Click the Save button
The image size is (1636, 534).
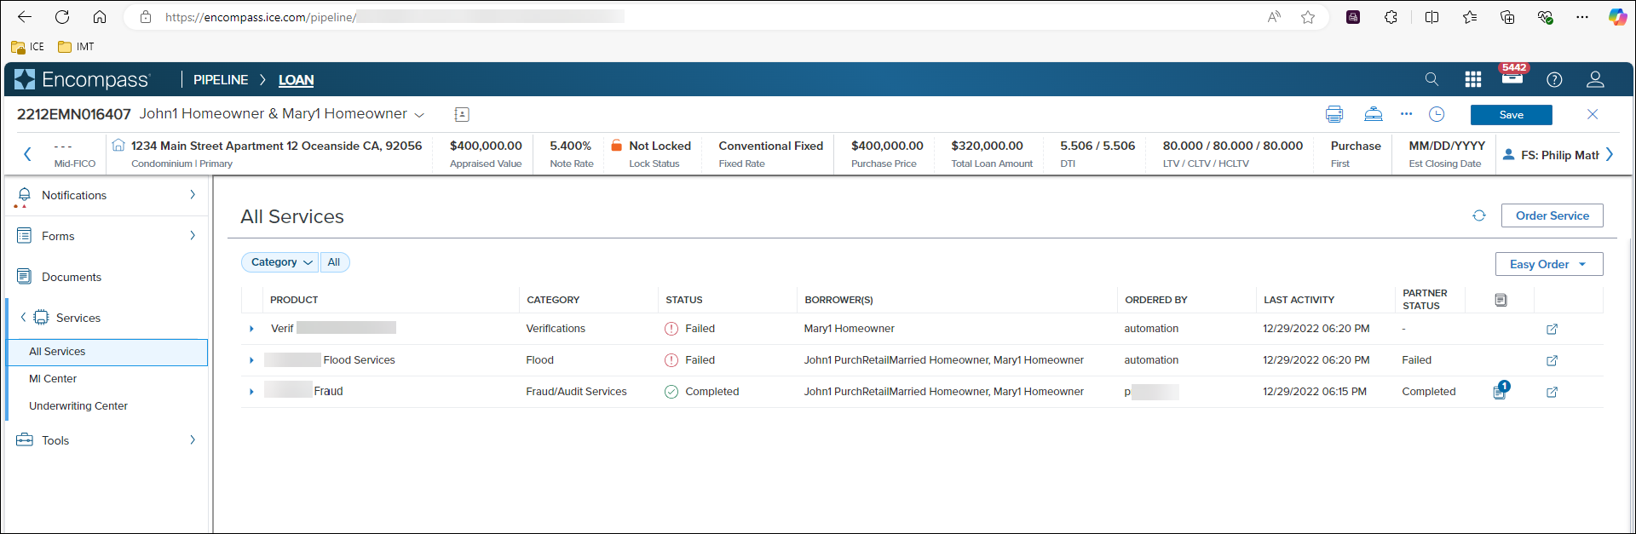coord(1511,115)
